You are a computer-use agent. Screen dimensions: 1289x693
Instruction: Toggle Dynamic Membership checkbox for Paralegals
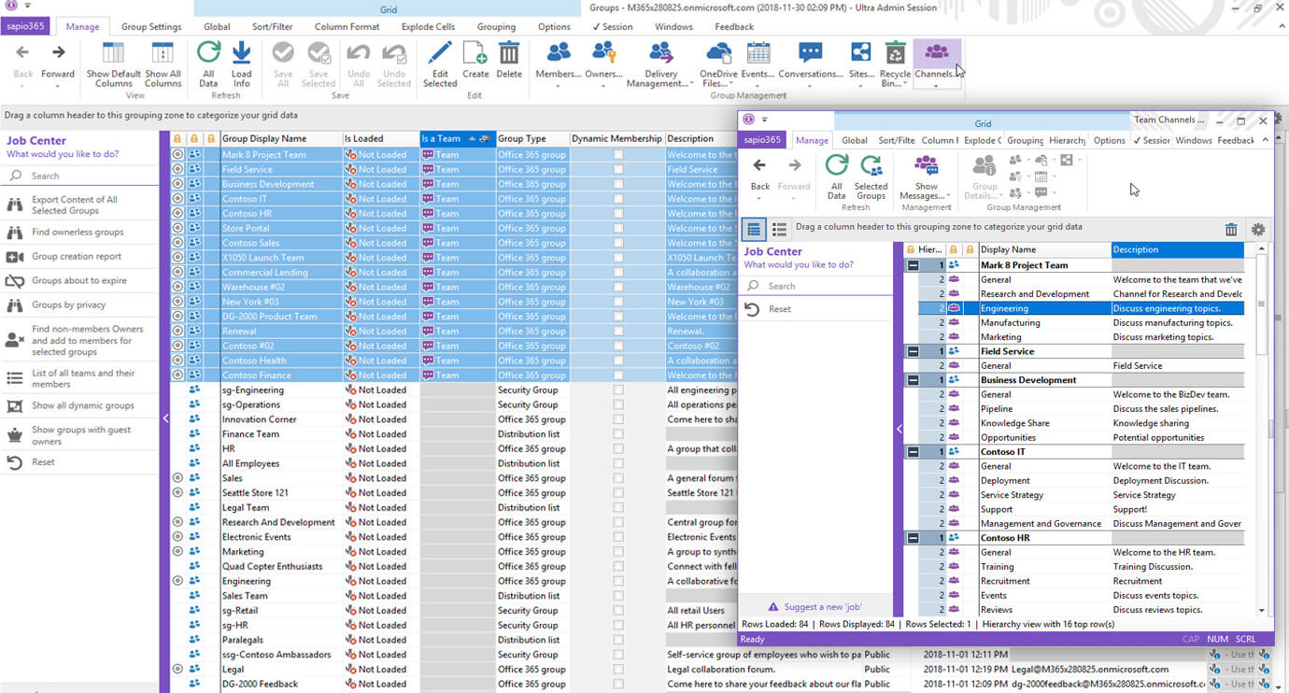618,640
